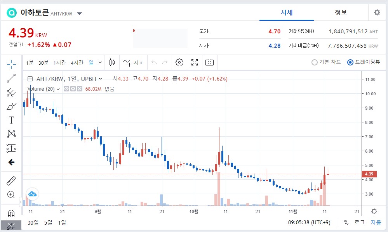This screenshot has width=388, height=232.
Task: Collapse the left drawing panel arrow
Action: [21, 202]
